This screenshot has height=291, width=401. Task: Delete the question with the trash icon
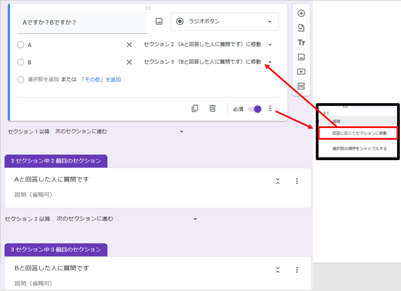212,109
